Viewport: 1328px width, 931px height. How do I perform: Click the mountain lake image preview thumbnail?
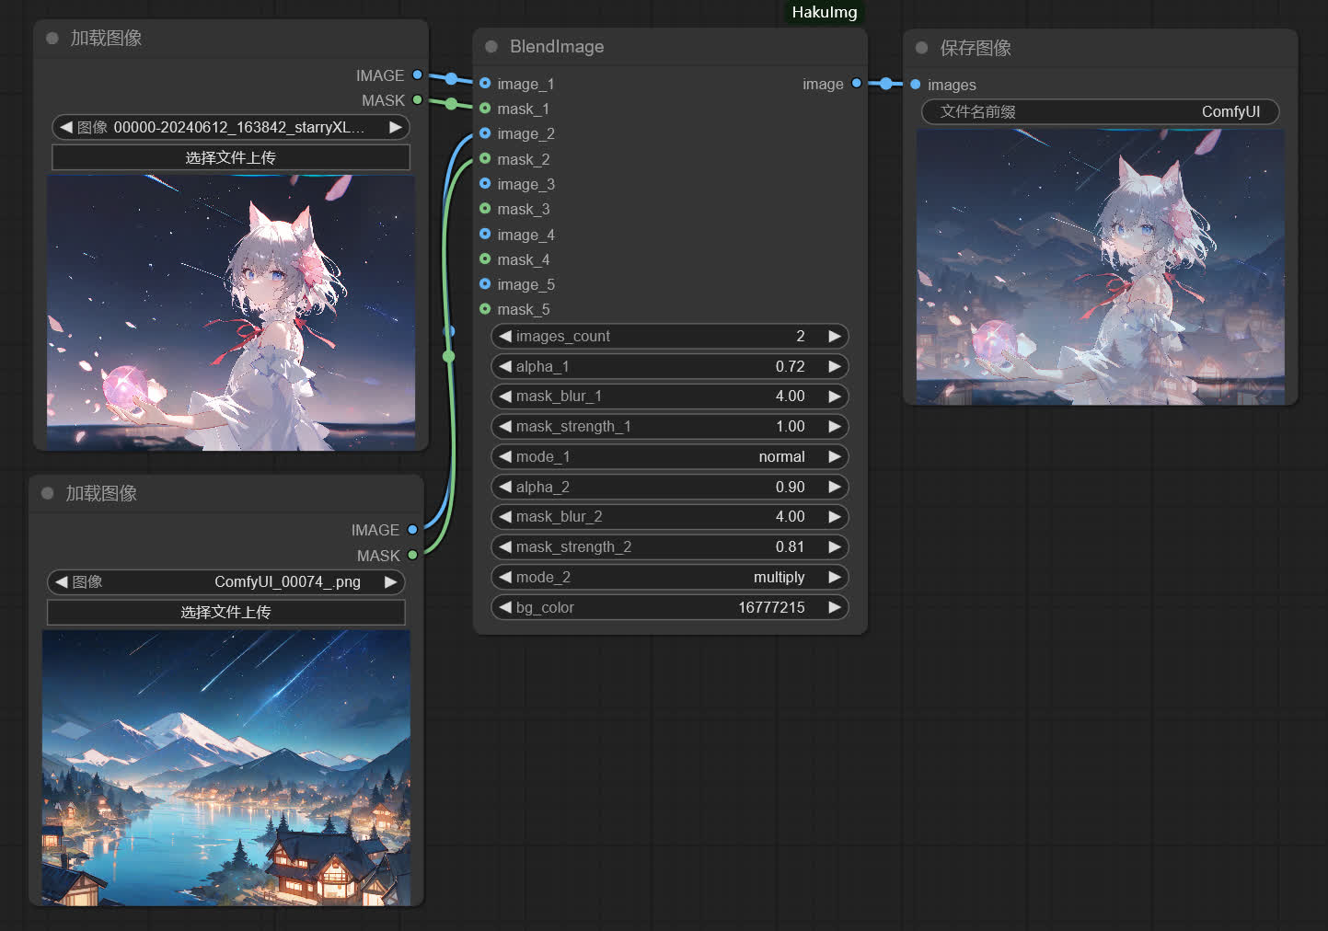[226, 768]
